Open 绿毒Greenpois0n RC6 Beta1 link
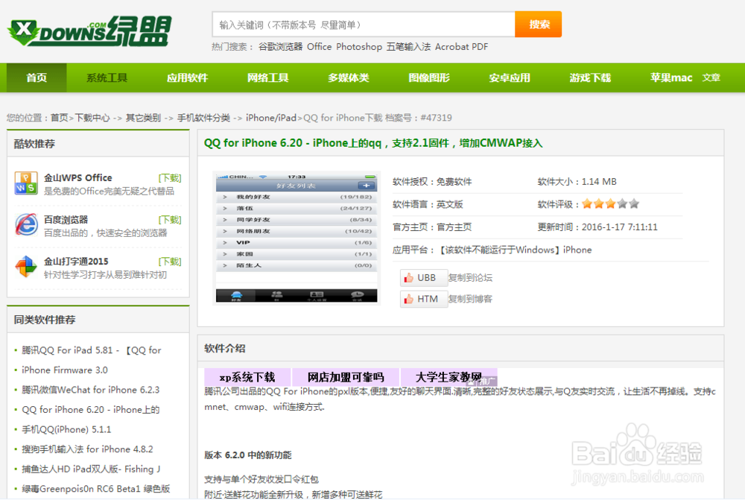This screenshot has height=503, width=745. coord(96,489)
